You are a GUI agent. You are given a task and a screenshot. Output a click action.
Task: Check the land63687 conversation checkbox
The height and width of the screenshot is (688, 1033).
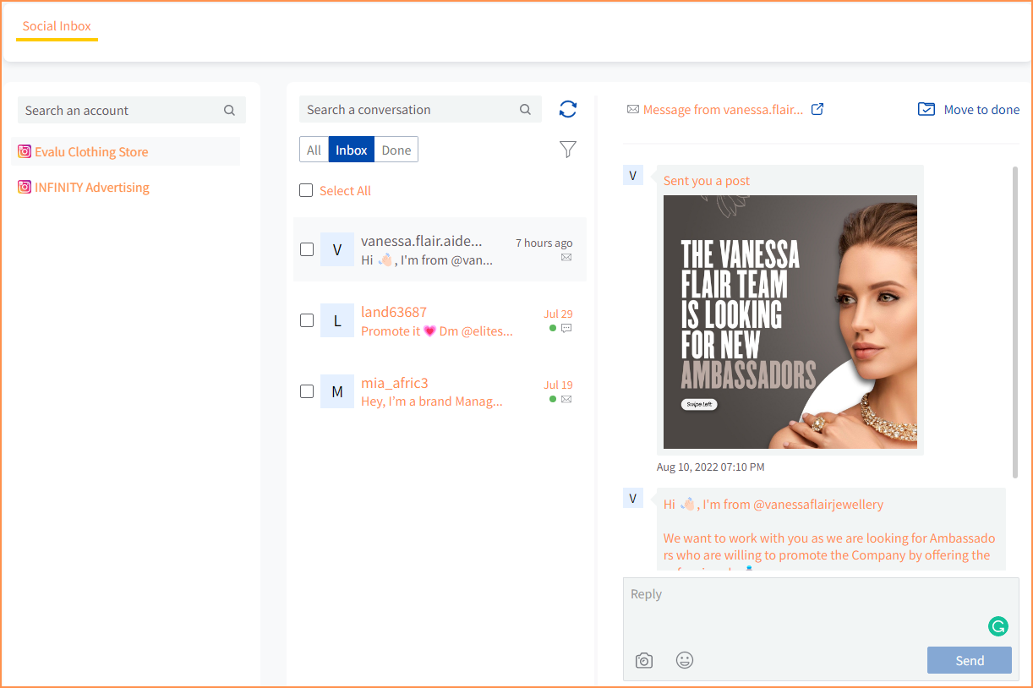(x=307, y=319)
